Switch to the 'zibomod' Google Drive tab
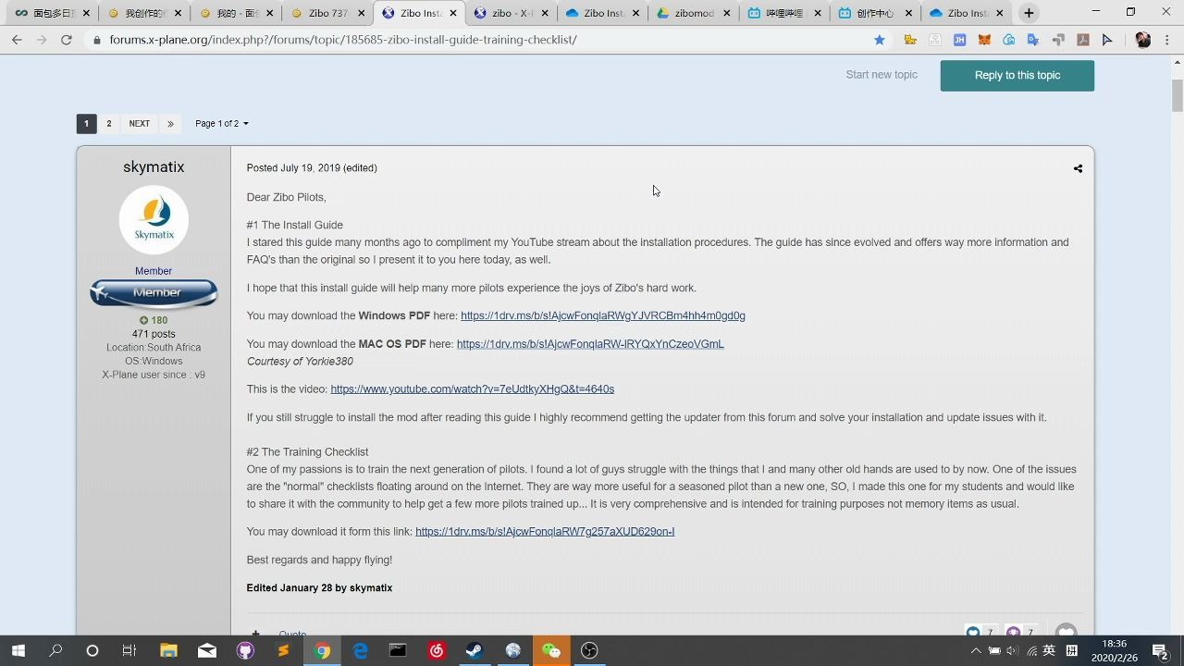 click(694, 13)
